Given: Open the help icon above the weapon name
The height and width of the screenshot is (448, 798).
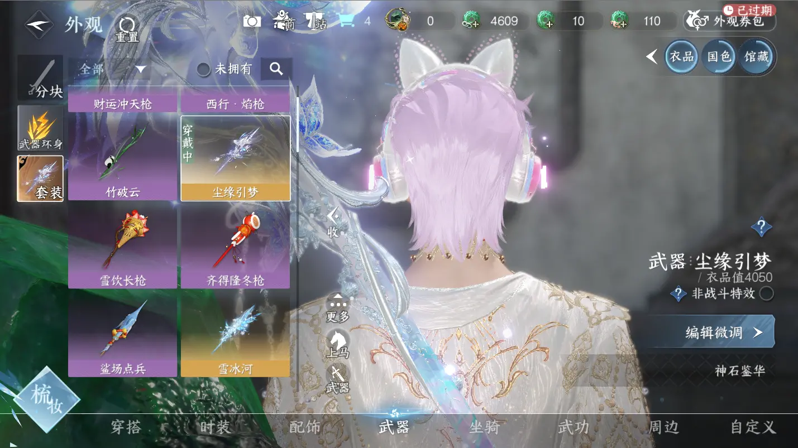Looking at the screenshot, I should click(762, 227).
